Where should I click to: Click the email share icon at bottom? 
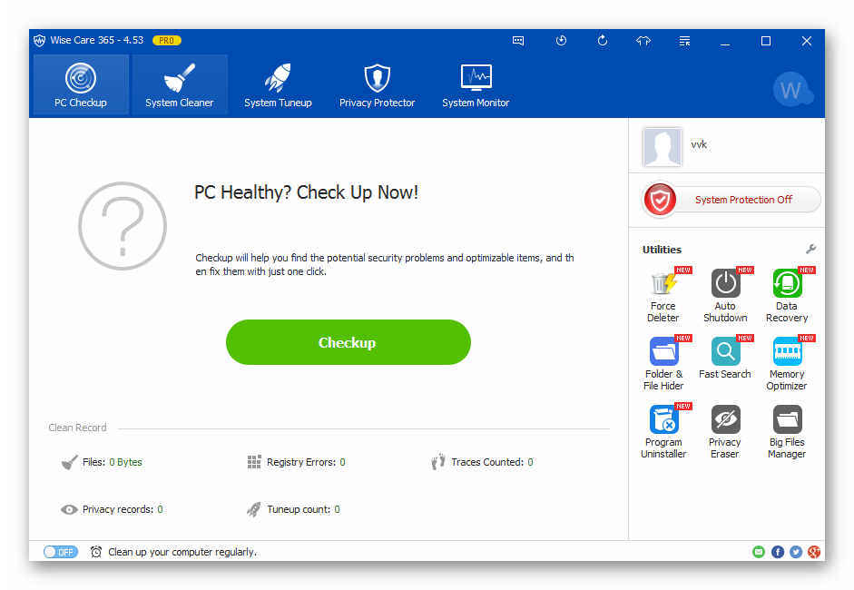click(x=758, y=552)
